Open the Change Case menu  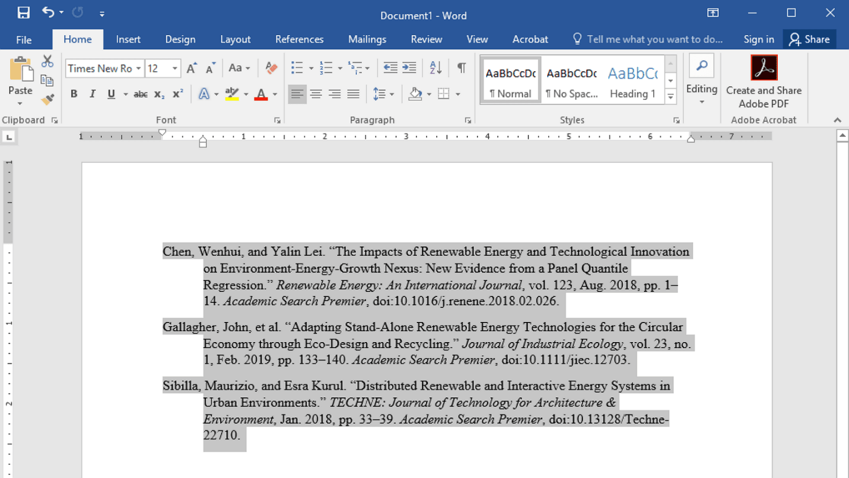click(239, 68)
